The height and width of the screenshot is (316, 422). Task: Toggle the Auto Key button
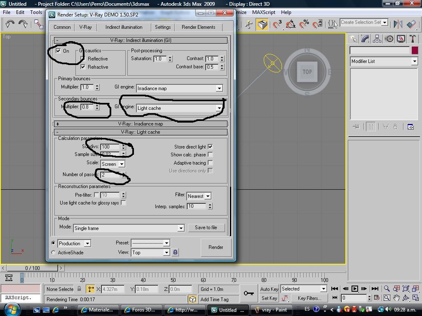click(269, 289)
